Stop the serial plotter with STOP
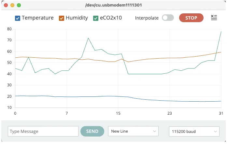Image resolution: width=227 pixels, height=144 pixels. [x=191, y=18]
